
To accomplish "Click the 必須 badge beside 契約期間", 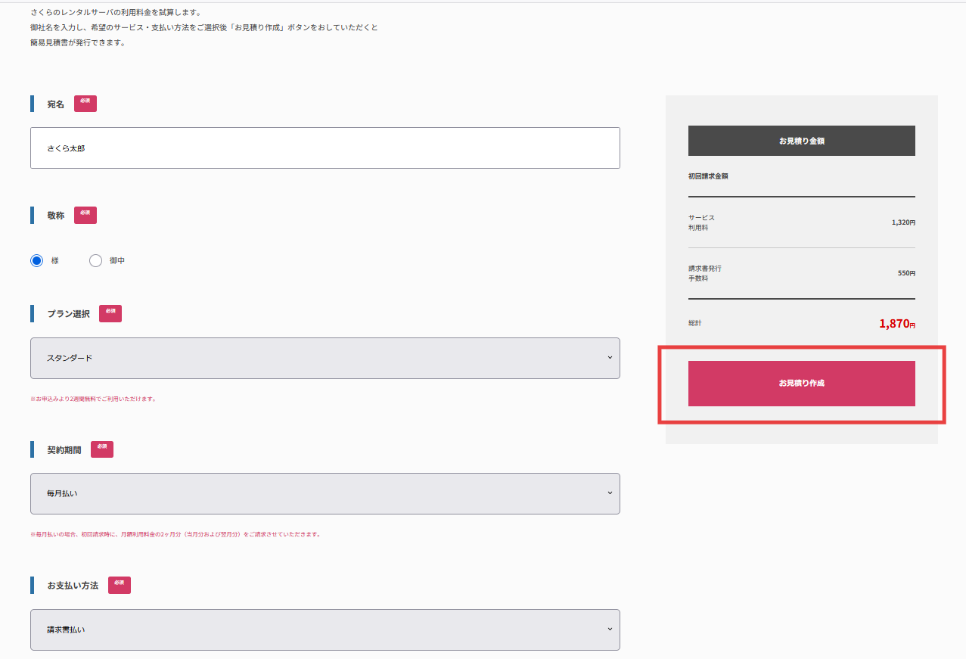I will pyautogui.click(x=101, y=449).
